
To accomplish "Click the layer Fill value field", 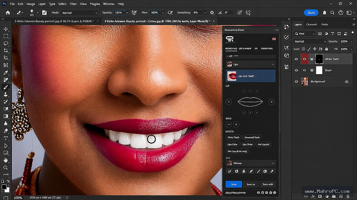I will click(344, 49).
